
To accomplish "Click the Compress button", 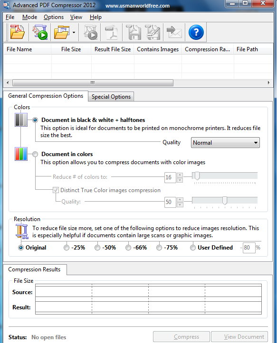I will click(181, 337).
